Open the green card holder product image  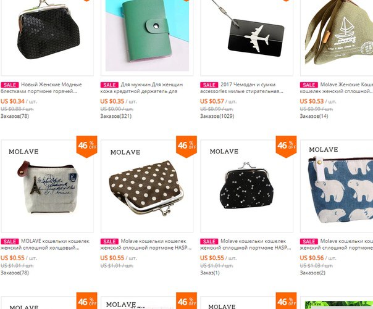pos(147,35)
